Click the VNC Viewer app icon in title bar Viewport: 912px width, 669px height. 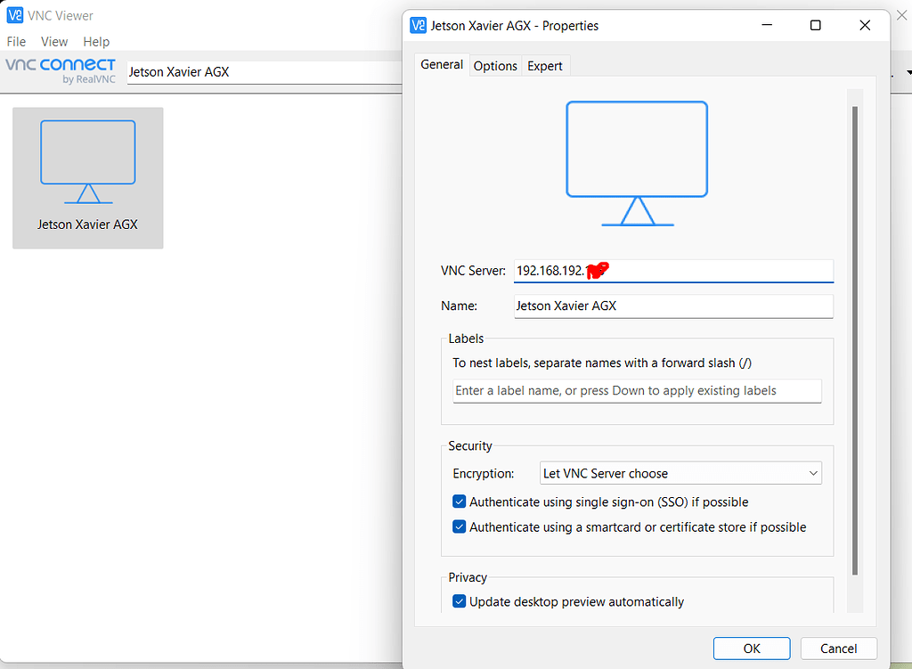pyautogui.click(x=14, y=15)
